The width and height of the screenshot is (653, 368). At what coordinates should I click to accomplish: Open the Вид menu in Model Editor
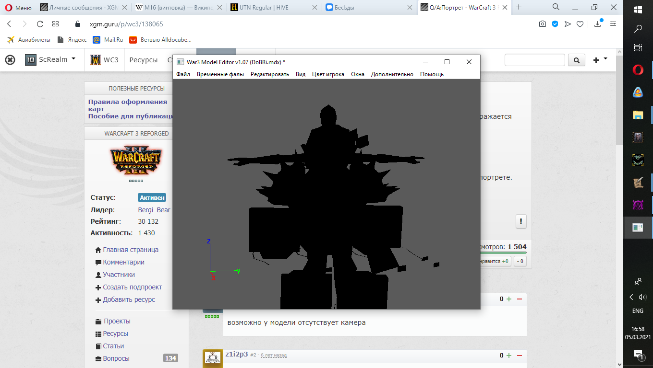point(301,74)
